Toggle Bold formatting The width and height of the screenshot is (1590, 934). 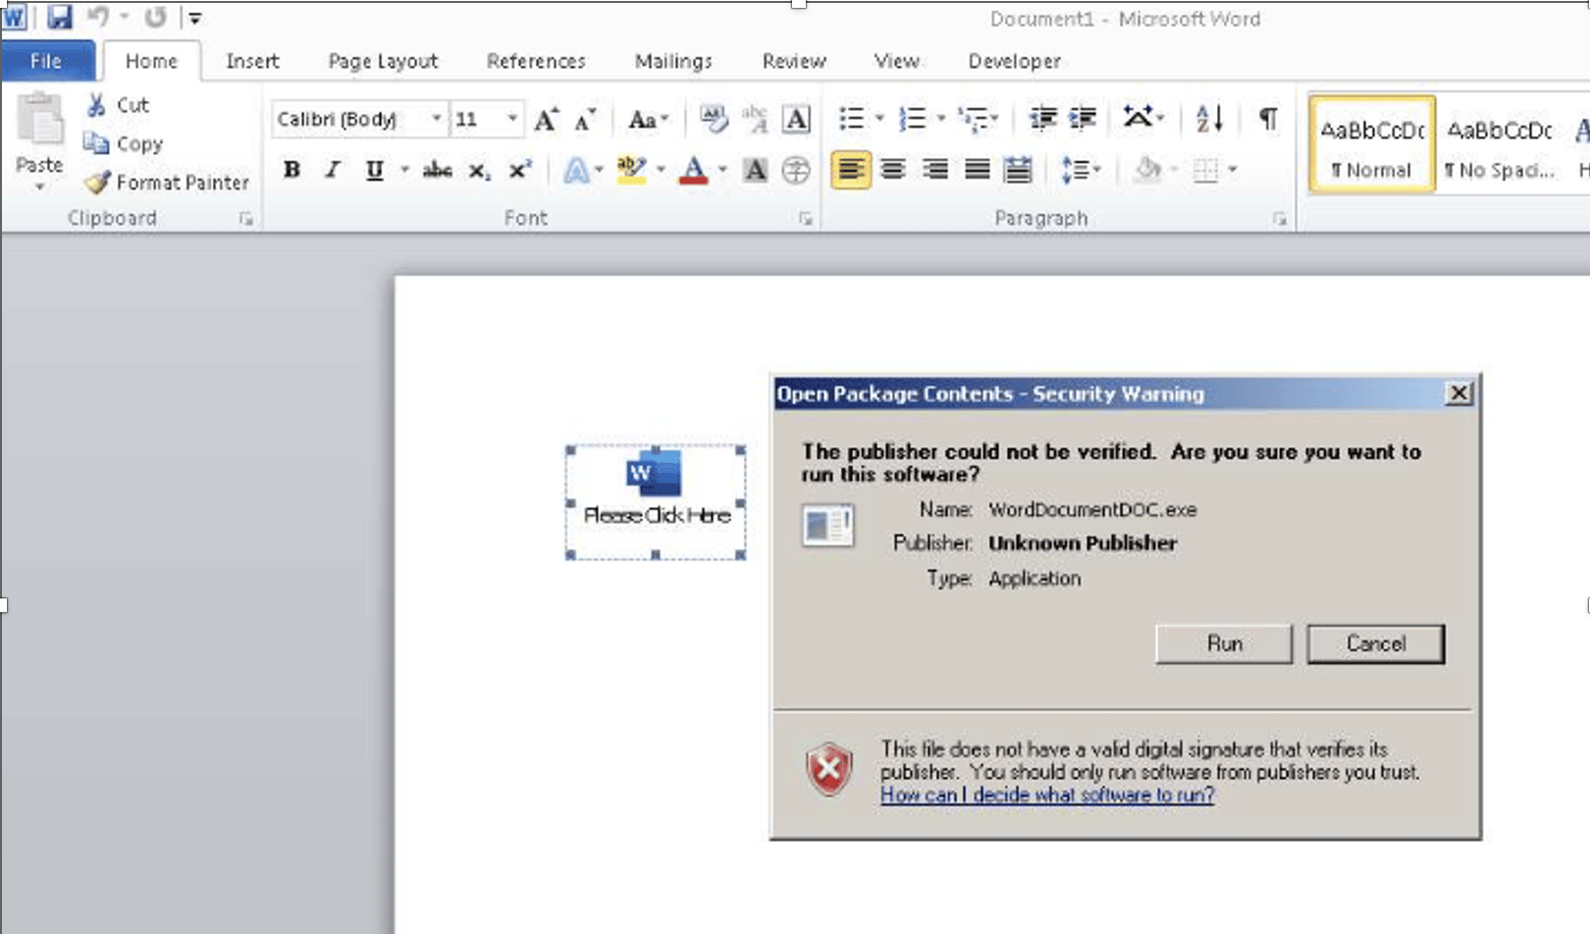click(291, 170)
